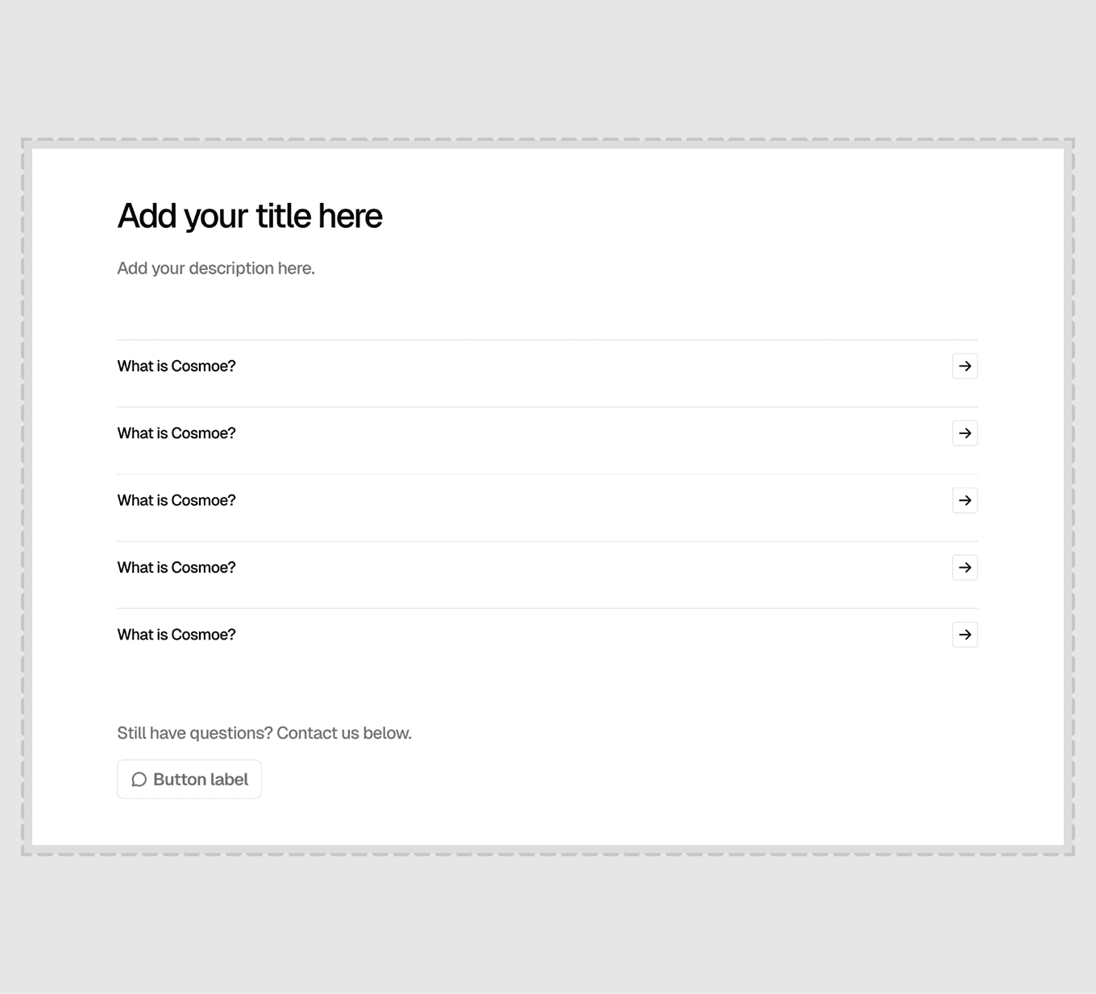1096x994 pixels.
Task: Select the "Add your description here." text
Action: click(x=216, y=268)
